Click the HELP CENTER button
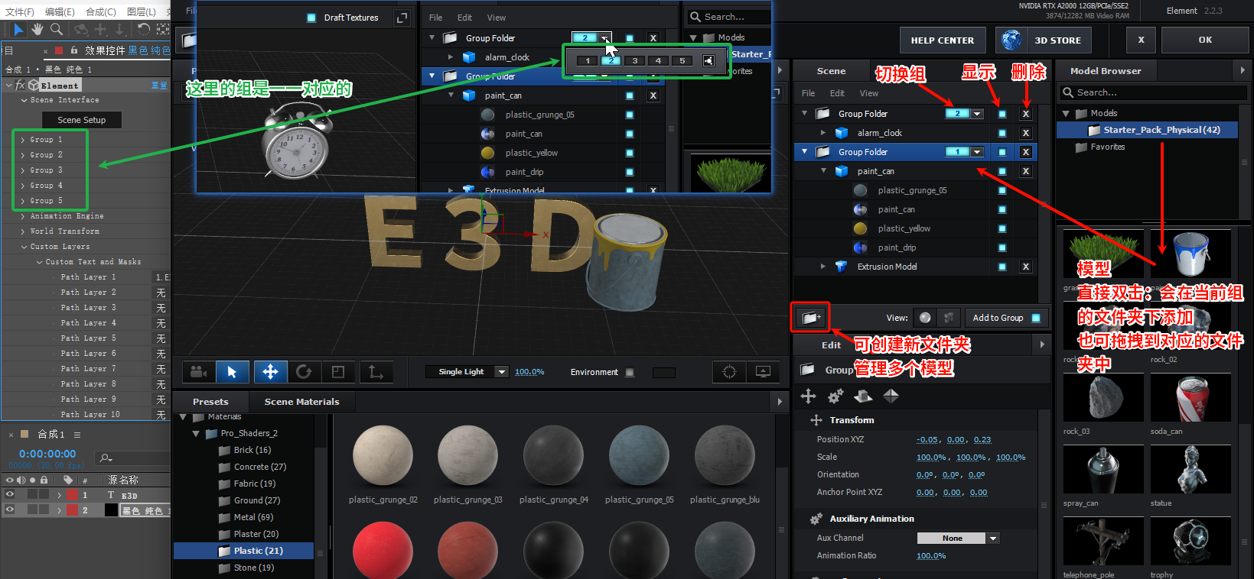This screenshot has height=579, width=1254. pos(943,40)
